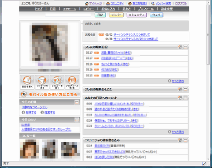The width and height of the screenshot is (212, 168).
Task: Open the 04/28 サーバメンテナンス(4/29)につきまして notice
Action: click(x=136, y=39)
